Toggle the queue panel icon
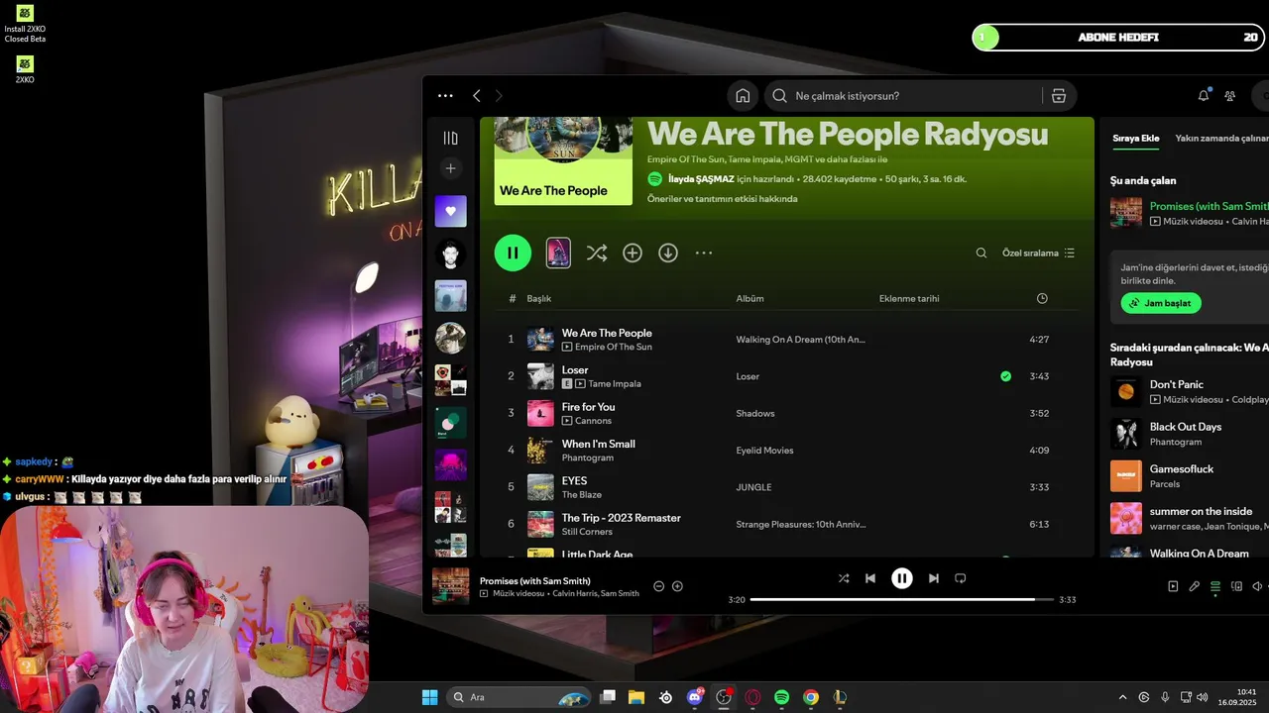Viewport: 1269px width, 713px height. point(1215,586)
